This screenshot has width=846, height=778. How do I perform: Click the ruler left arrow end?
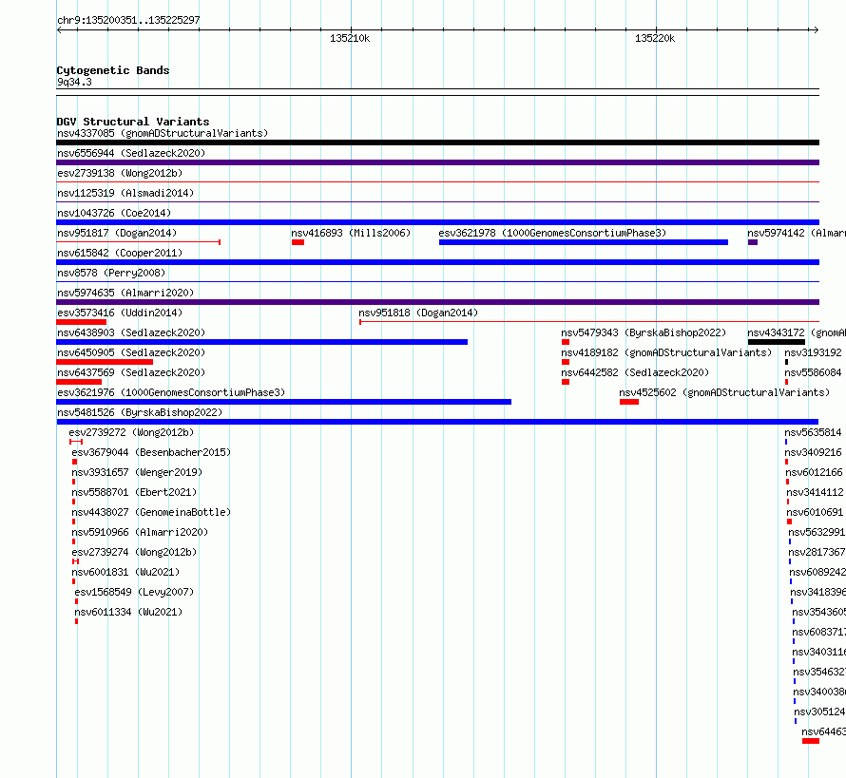pos(59,30)
